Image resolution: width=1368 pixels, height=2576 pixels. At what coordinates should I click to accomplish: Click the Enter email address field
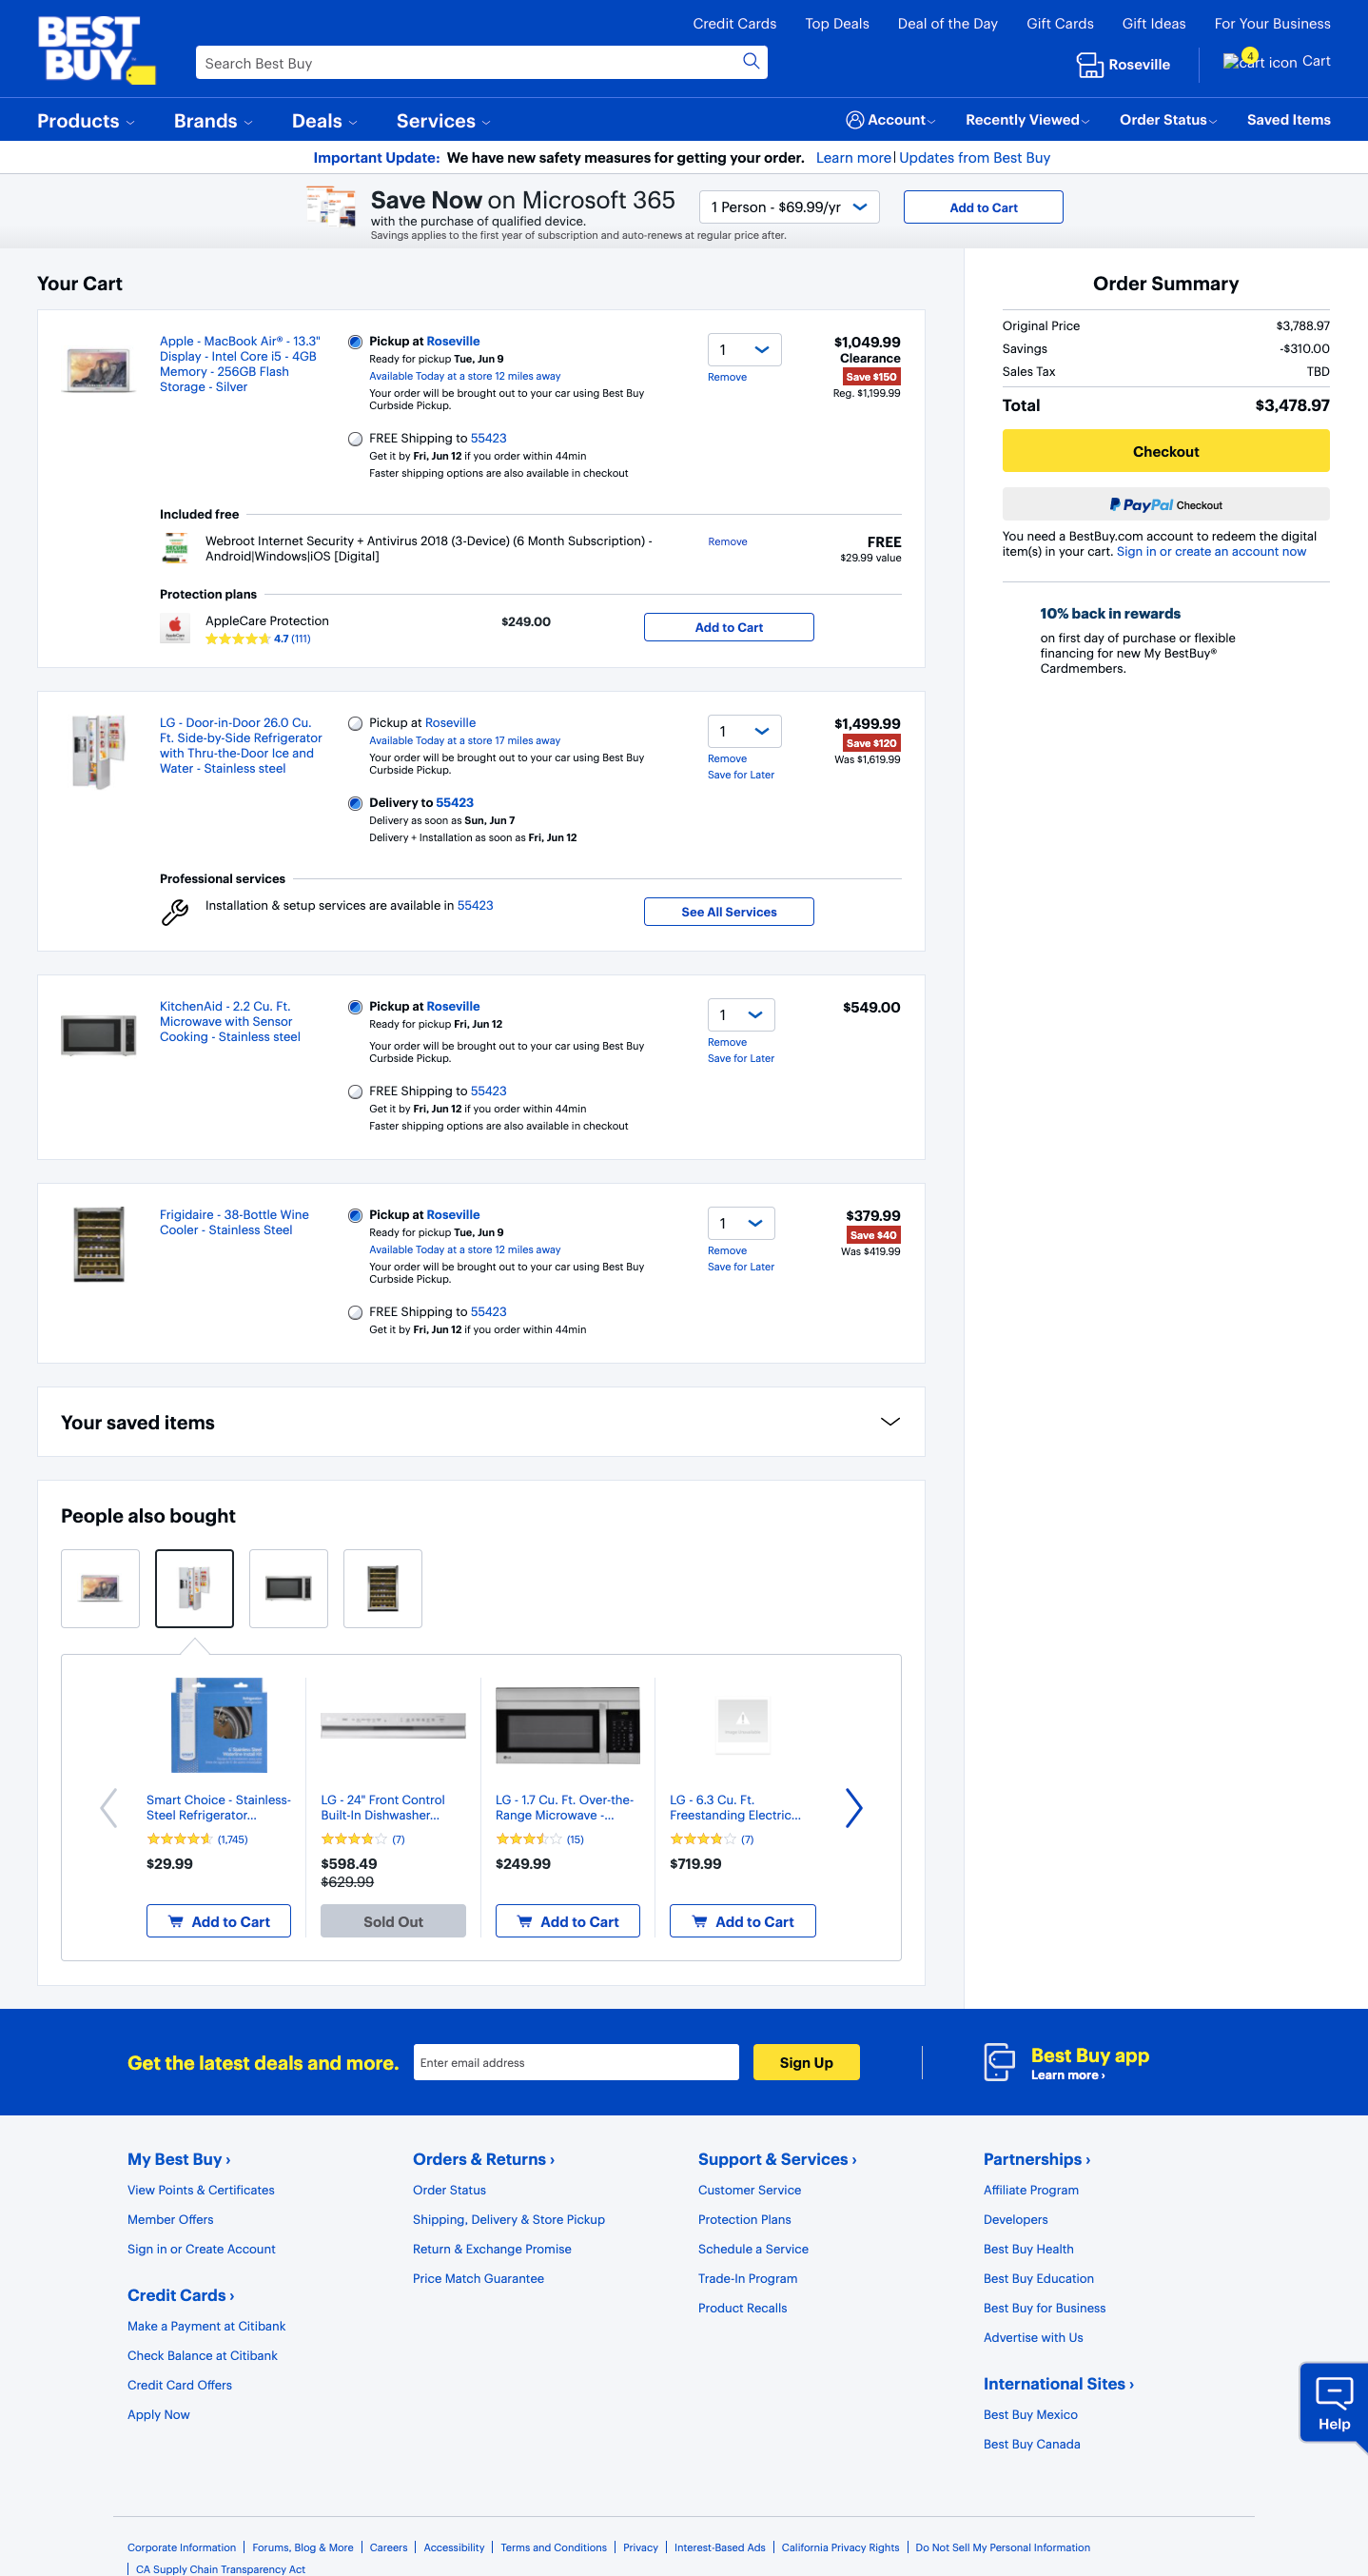coord(576,2062)
